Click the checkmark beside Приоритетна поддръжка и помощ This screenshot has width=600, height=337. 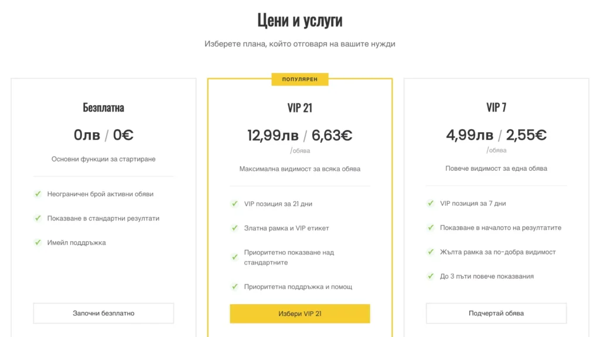pyautogui.click(x=235, y=287)
